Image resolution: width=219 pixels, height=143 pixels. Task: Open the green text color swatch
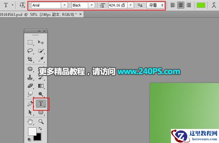[201, 5]
